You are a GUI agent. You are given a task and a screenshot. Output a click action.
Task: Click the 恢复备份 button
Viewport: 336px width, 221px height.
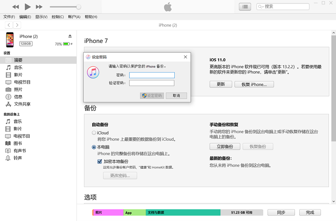(x=258, y=147)
